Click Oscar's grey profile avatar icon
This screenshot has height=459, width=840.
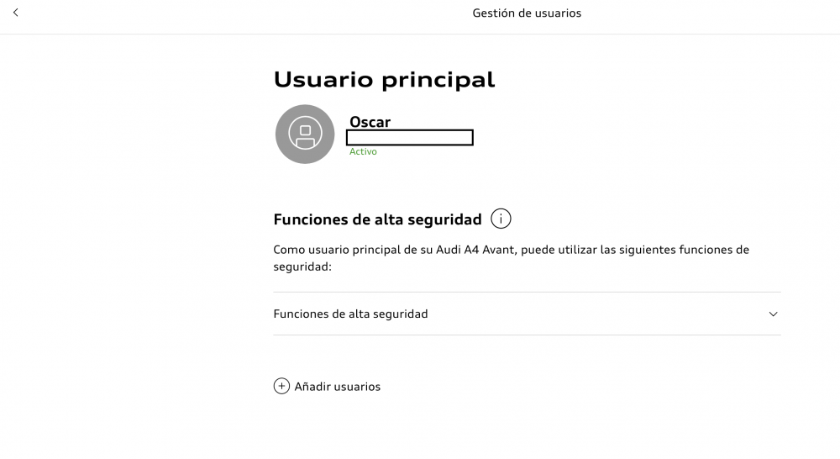(x=305, y=134)
